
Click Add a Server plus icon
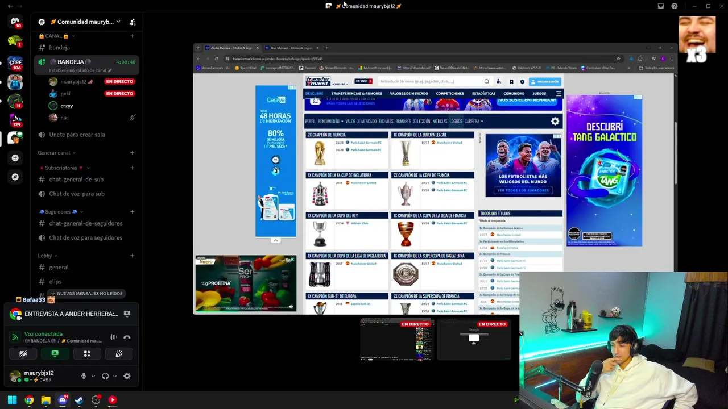click(15, 158)
